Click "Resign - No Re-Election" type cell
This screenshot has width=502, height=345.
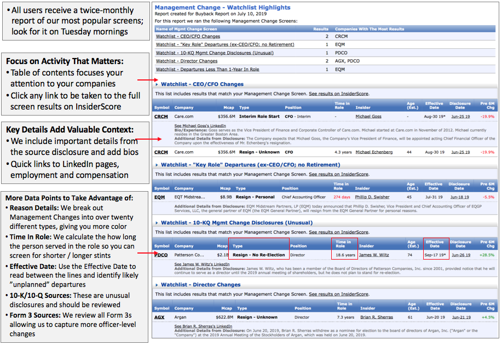point(259,255)
